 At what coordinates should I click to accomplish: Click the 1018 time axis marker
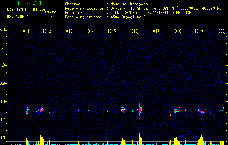pyautogui.click(x=177, y=31)
